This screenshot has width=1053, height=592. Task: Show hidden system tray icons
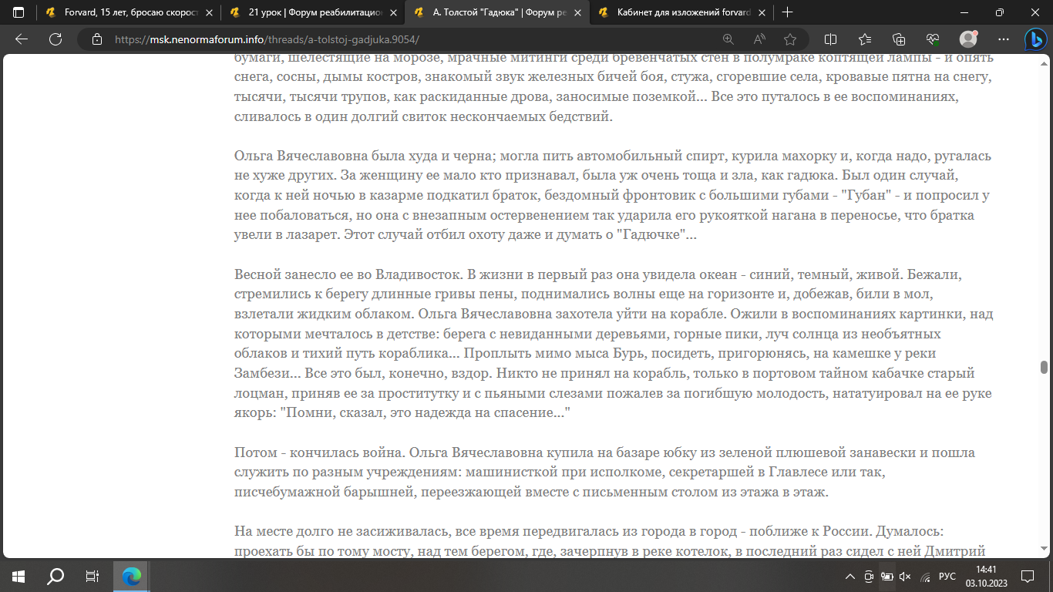(850, 576)
